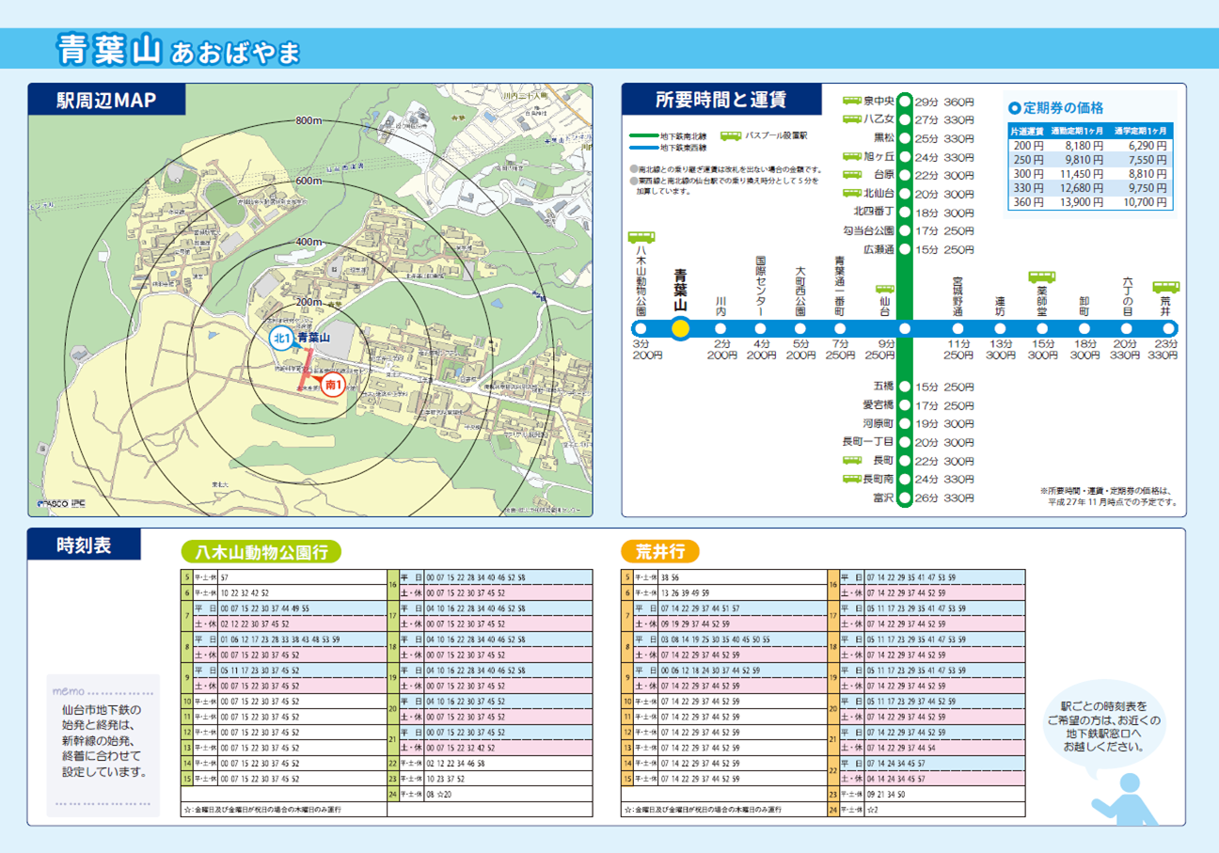Viewport: 1219px width, 853px height.
Task: Click the station circle for 黒松
Action: [904, 138]
